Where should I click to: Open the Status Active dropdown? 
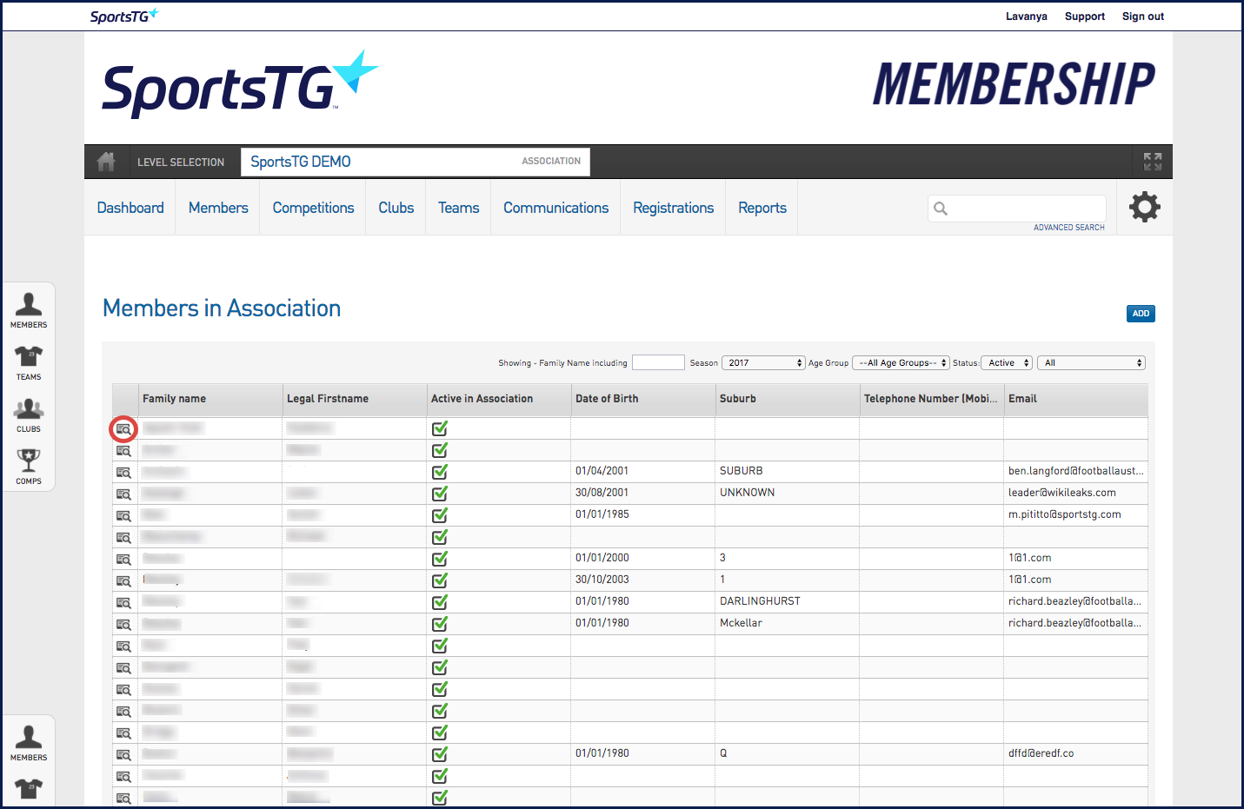[1007, 363]
